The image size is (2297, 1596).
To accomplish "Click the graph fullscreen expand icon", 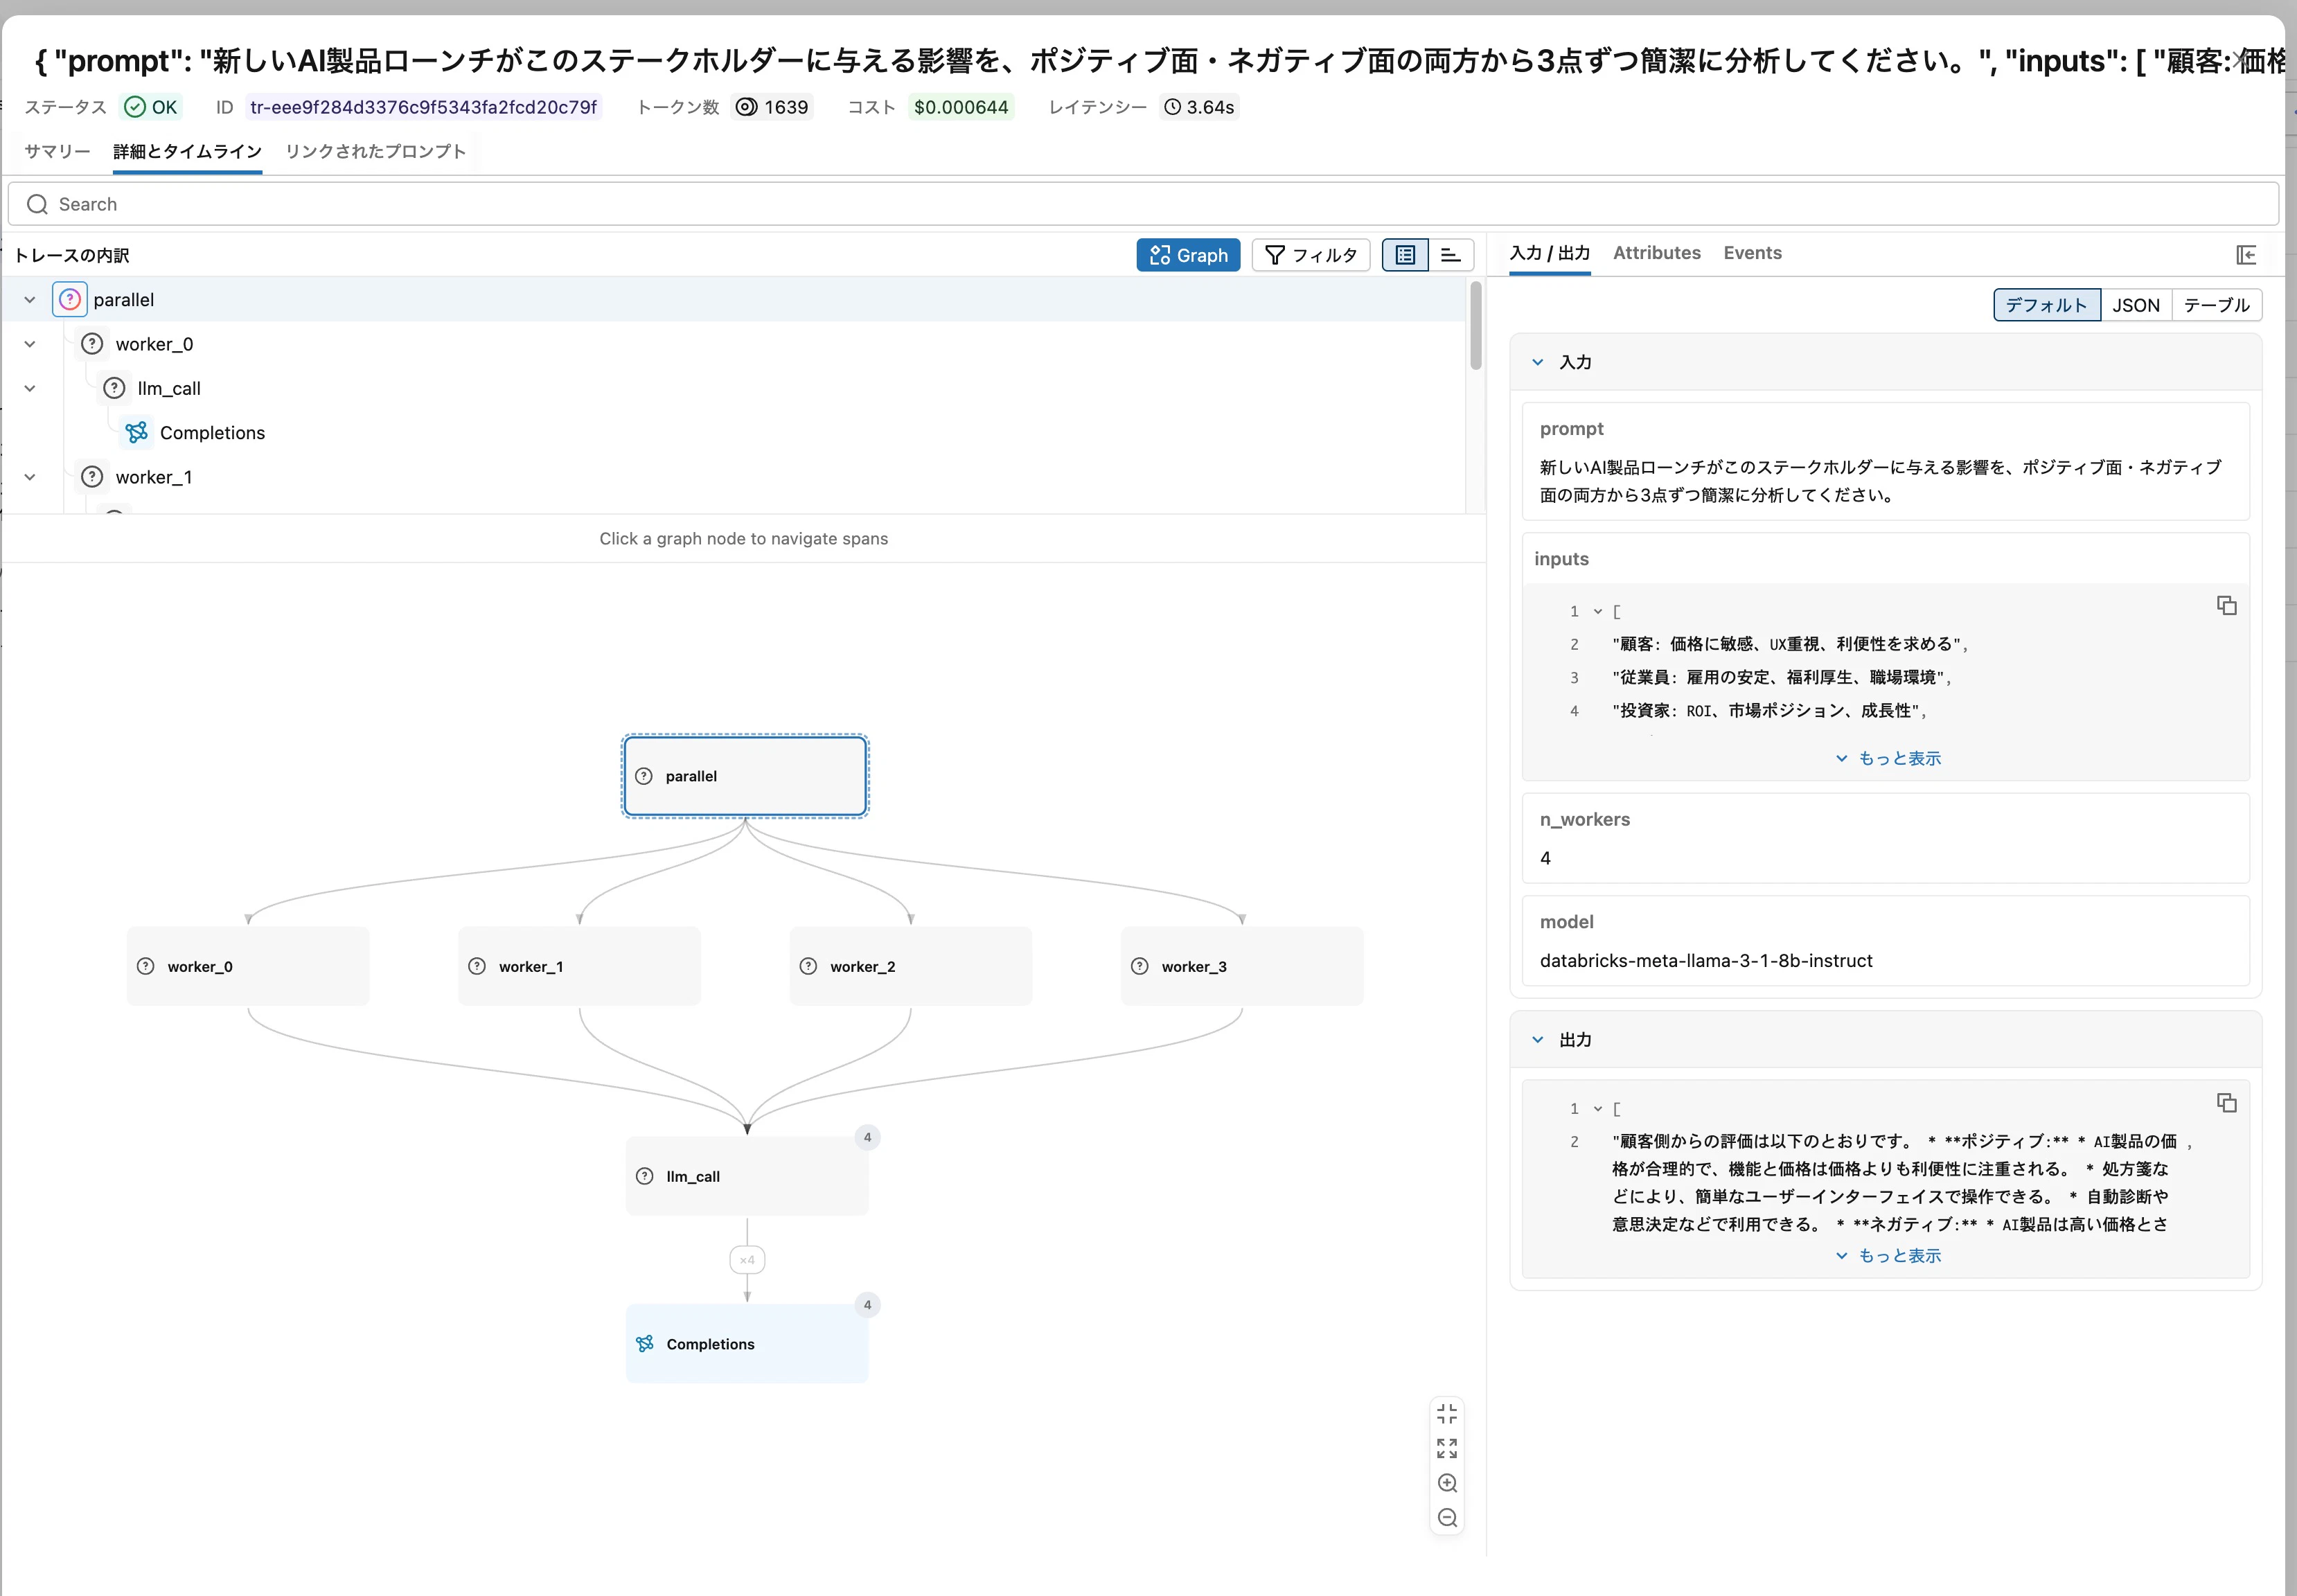I will click(1447, 1448).
